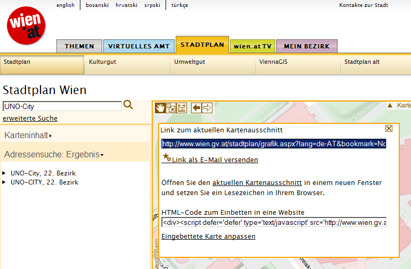Open Eingebettete Karte anpassen link
The height and width of the screenshot is (269, 411).
[x=208, y=236]
